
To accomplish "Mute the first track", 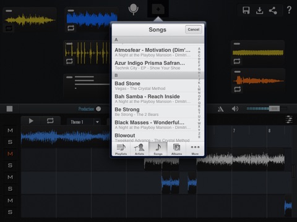I will 10,131.
